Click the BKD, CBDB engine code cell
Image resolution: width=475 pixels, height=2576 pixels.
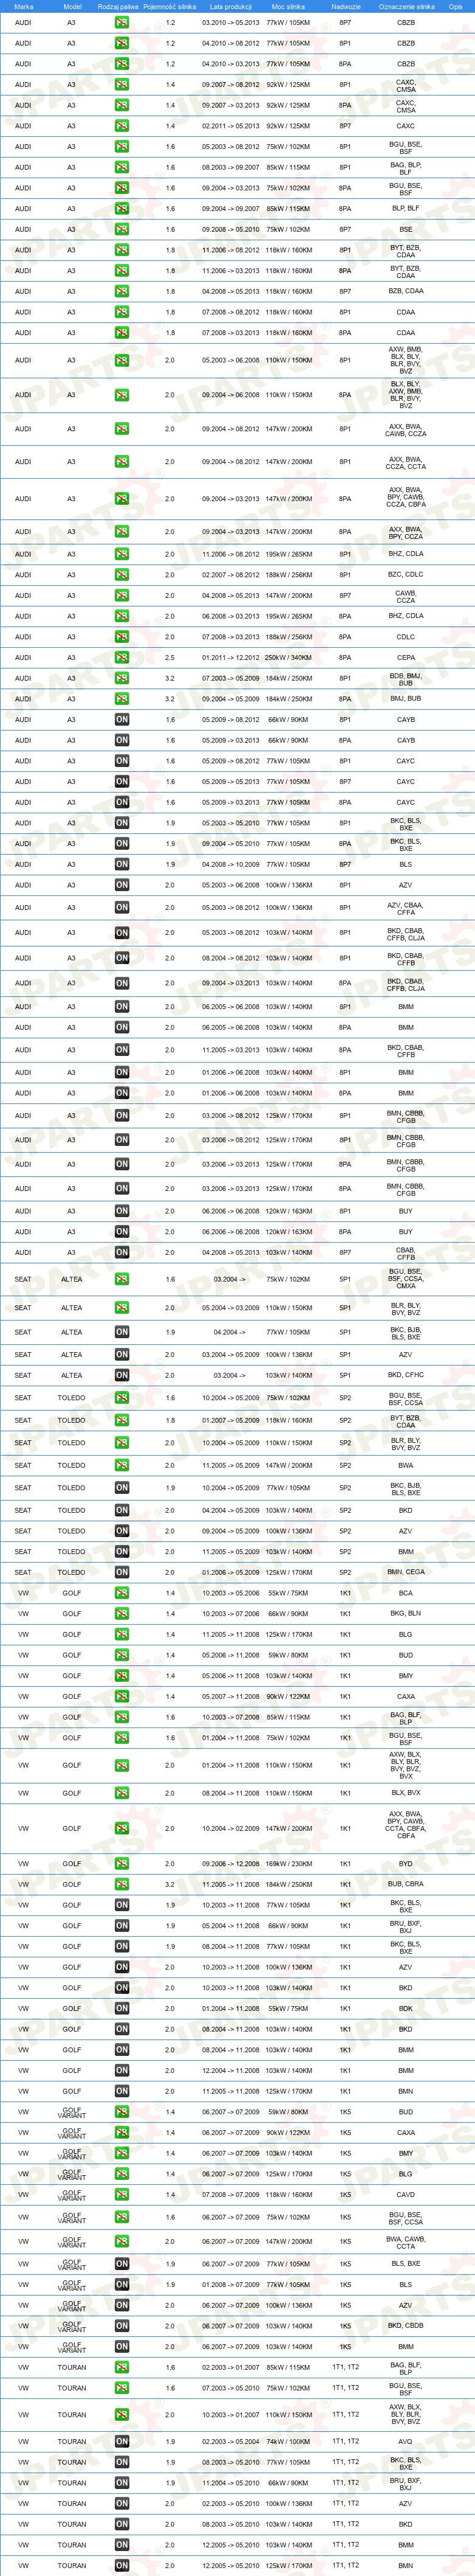pos(405,2326)
